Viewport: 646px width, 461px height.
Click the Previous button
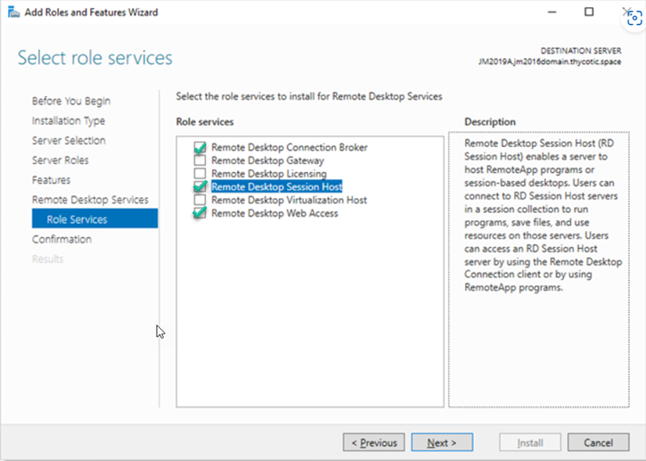[x=374, y=442]
